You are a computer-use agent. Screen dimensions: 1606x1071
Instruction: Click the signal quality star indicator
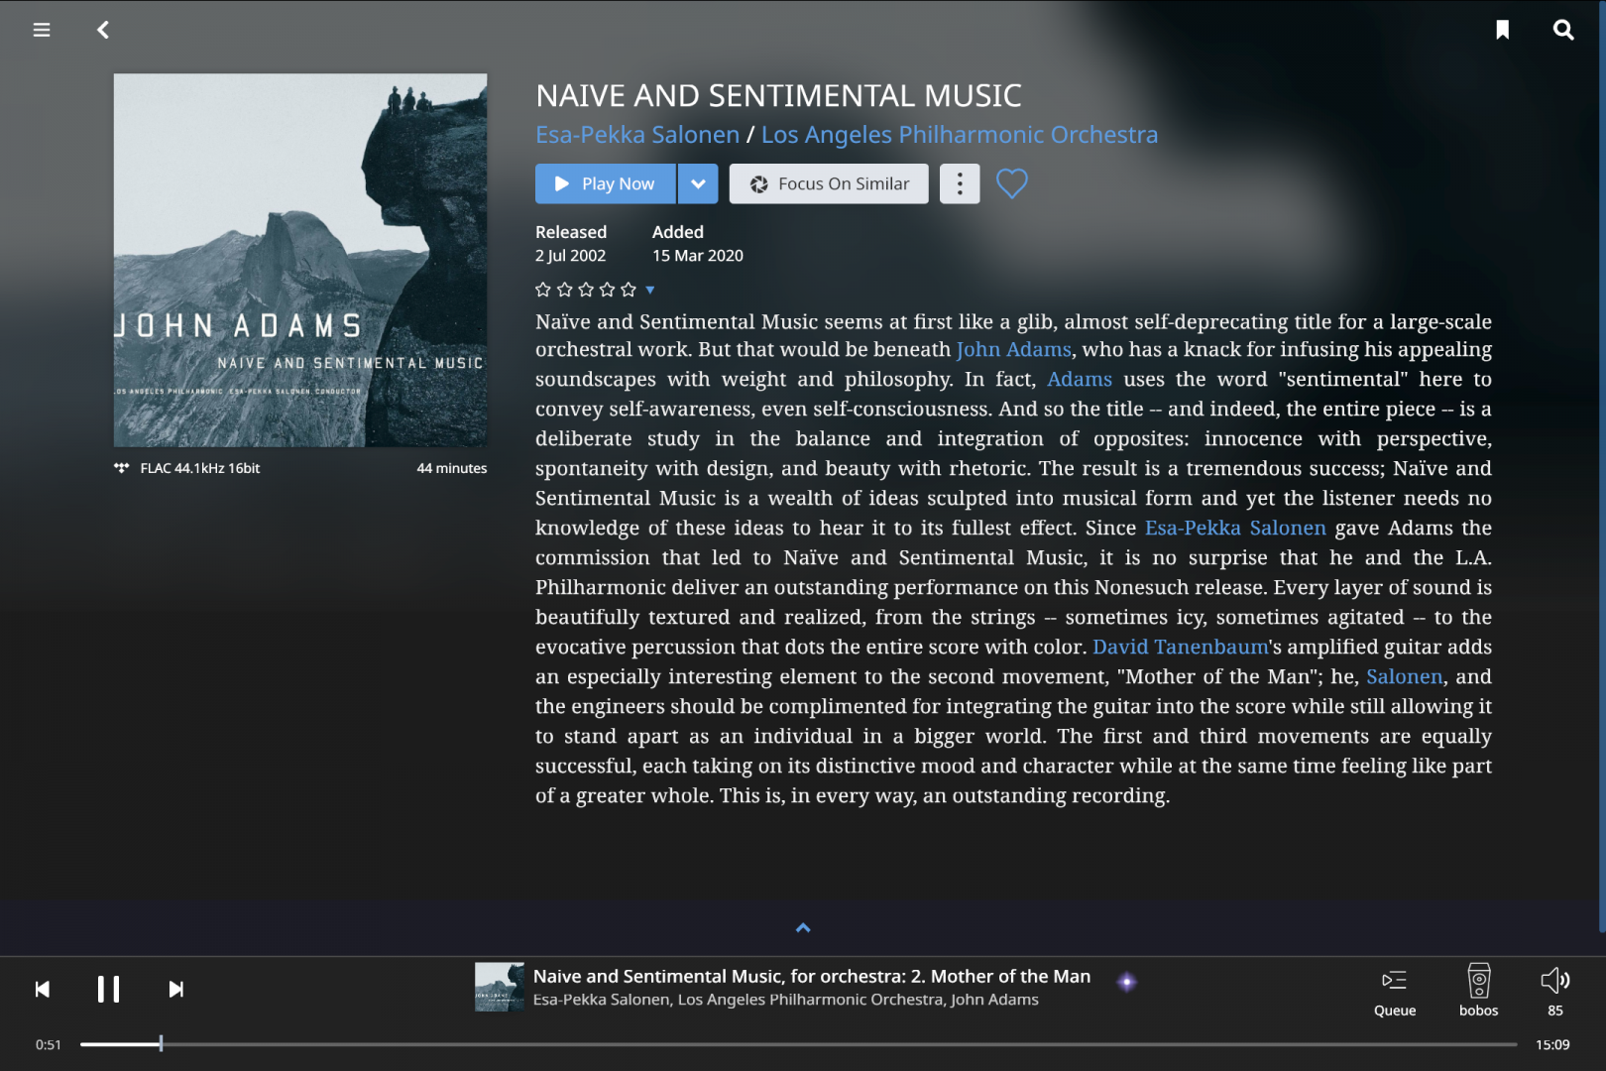[1126, 982]
